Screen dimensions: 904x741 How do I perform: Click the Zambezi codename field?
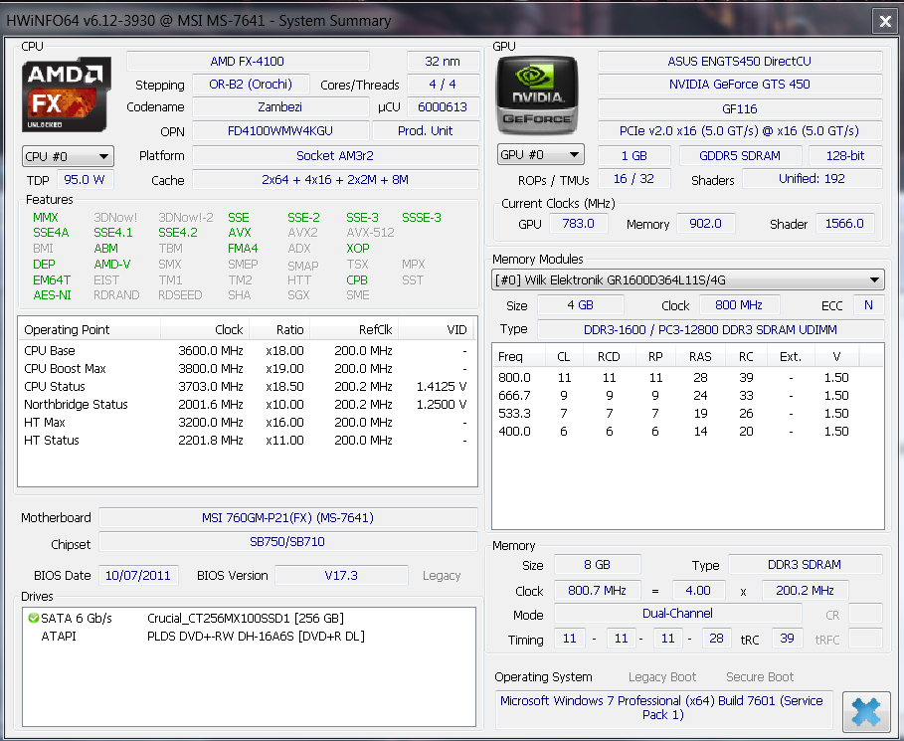(x=280, y=107)
